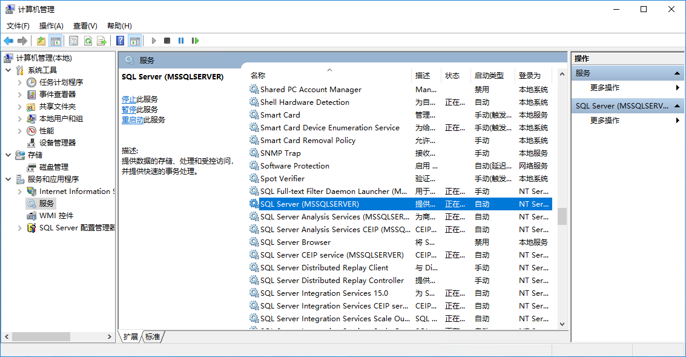Expand the 事件查看器 tree node
This screenshot has height=357, width=686.
[20, 95]
